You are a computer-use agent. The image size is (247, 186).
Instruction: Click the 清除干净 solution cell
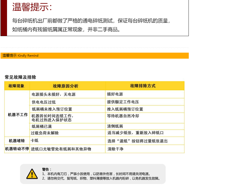tap(115, 149)
